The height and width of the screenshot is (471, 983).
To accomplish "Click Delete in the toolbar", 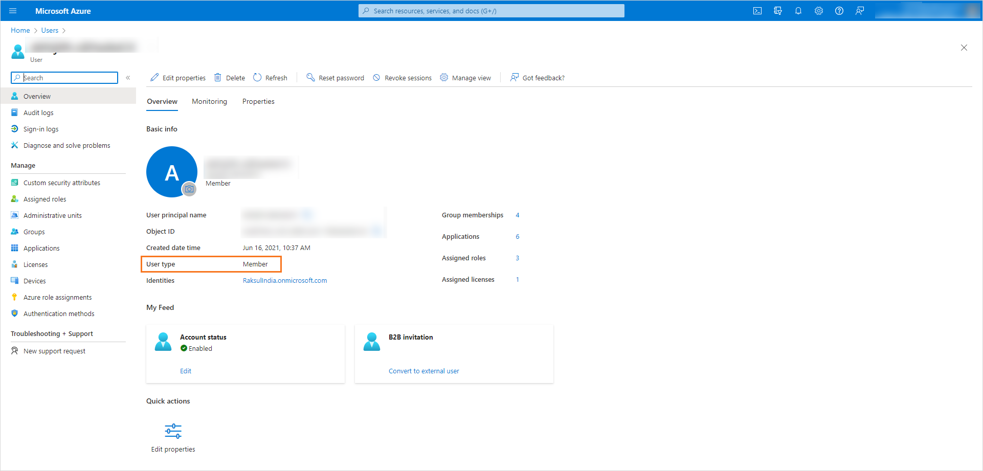I will [230, 78].
